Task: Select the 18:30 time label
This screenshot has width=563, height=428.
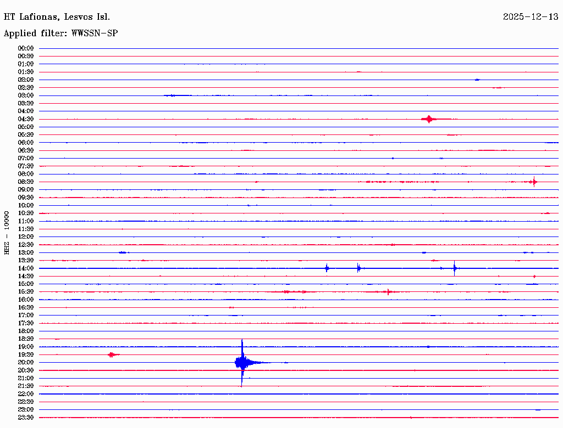Action: [x=26, y=339]
